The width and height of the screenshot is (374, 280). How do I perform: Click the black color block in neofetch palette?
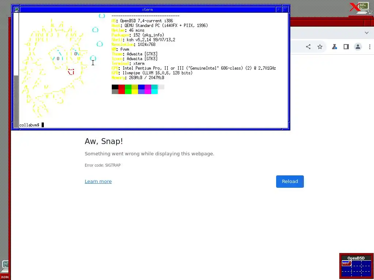click(x=115, y=87)
